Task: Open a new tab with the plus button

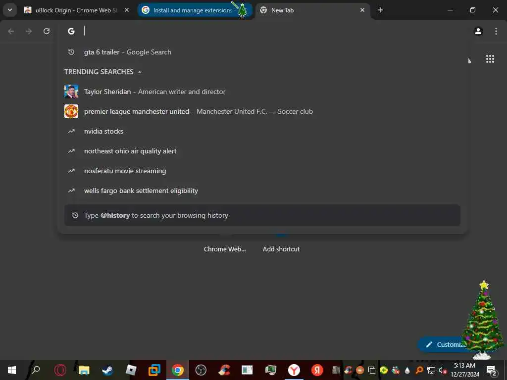Action: (380, 10)
